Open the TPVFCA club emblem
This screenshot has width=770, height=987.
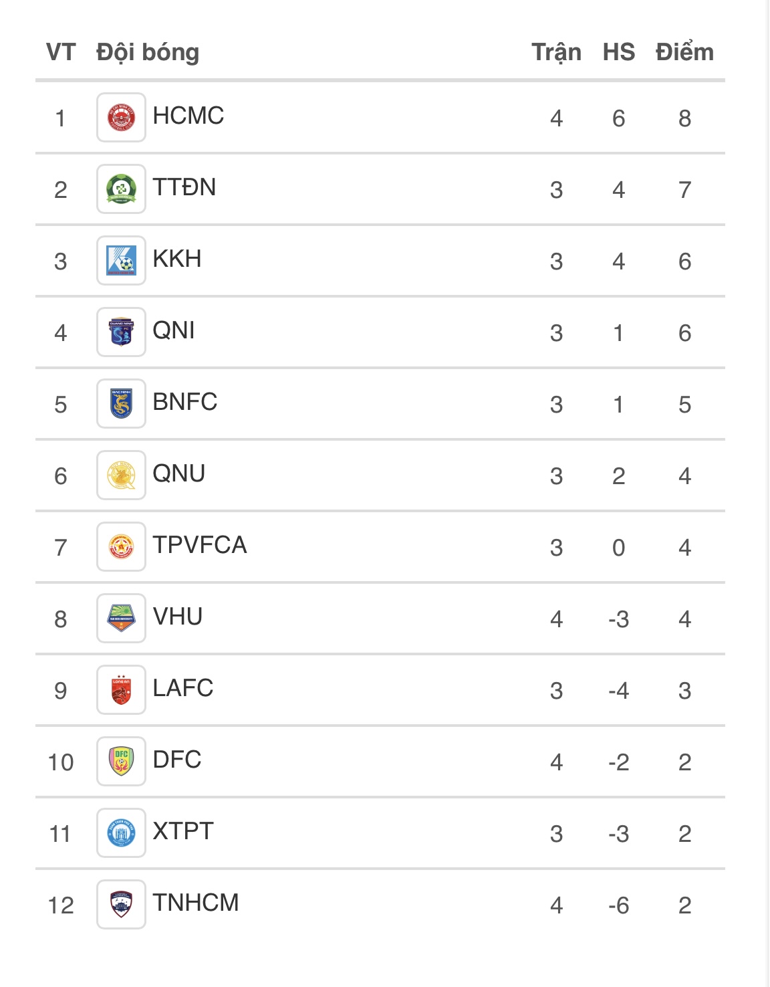(x=121, y=547)
